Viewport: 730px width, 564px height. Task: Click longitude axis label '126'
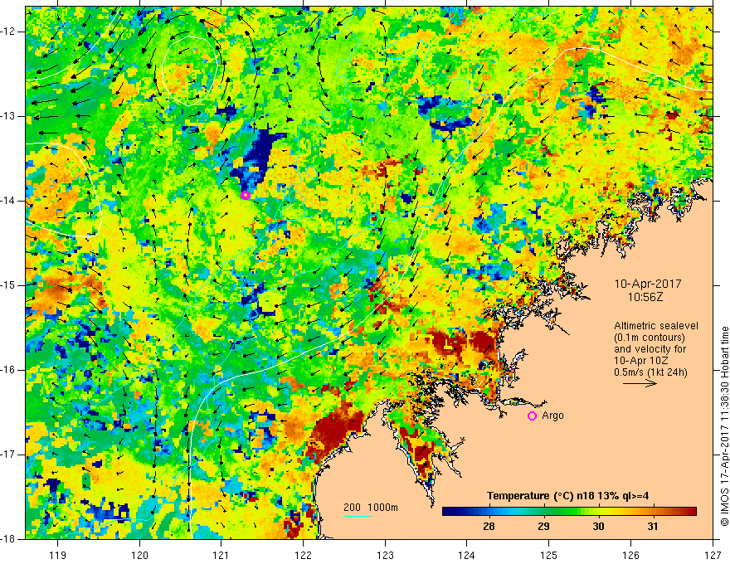(630, 555)
